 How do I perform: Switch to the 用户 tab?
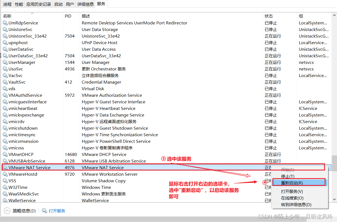coord(70,4)
